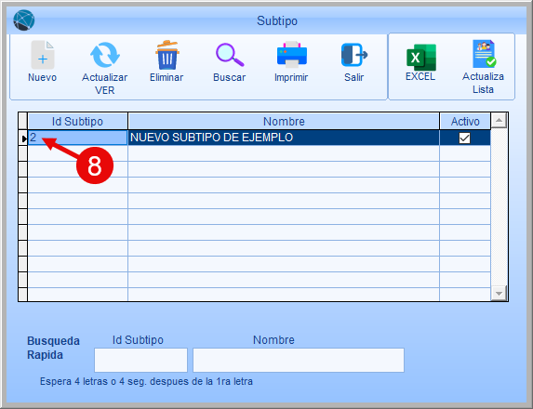Click the grid scrollbar down arrow
This screenshot has width=533, height=409.
click(499, 293)
